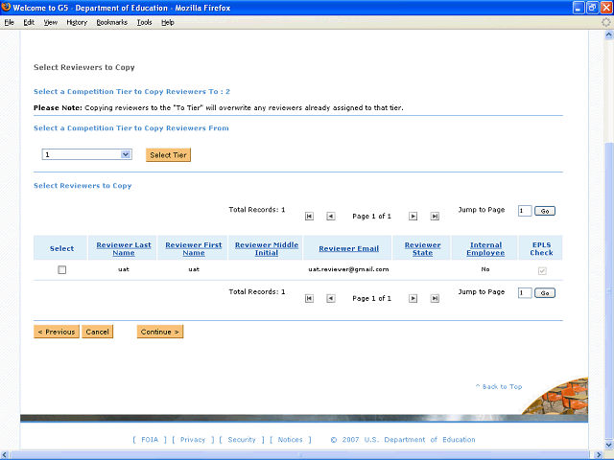Image resolution: width=614 pixels, height=460 pixels.
Task: Go to first page in top pager
Action: 309,217
